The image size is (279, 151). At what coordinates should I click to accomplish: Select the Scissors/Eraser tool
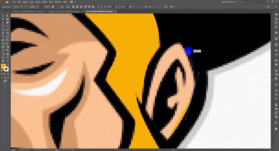point(7,33)
